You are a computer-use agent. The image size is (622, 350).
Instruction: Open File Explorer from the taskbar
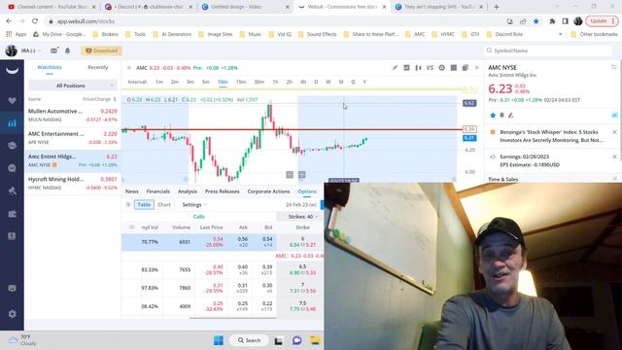tap(315, 340)
